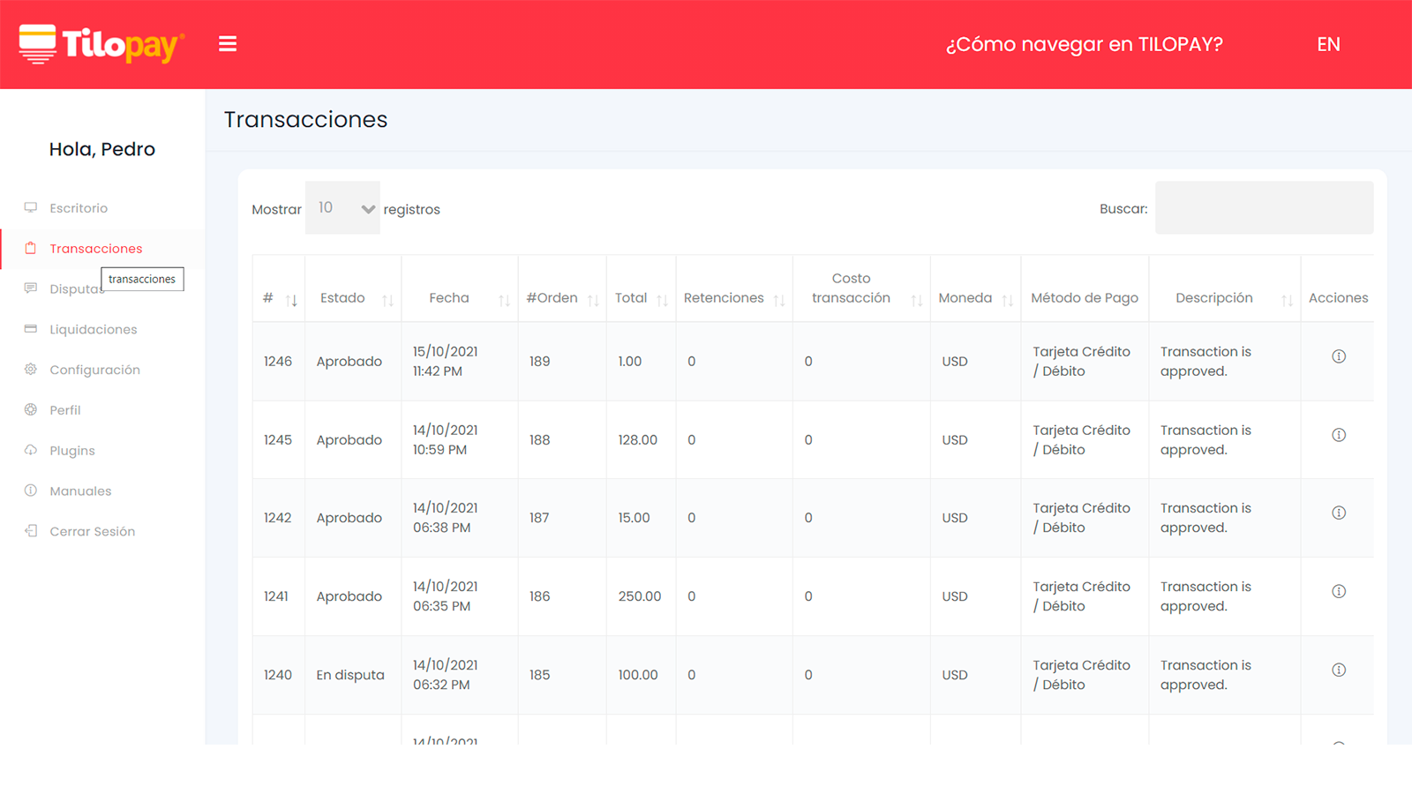Viewport: 1412px width, 794px height.
Task: Sort by Total column arrows
Action: (x=662, y=301)
